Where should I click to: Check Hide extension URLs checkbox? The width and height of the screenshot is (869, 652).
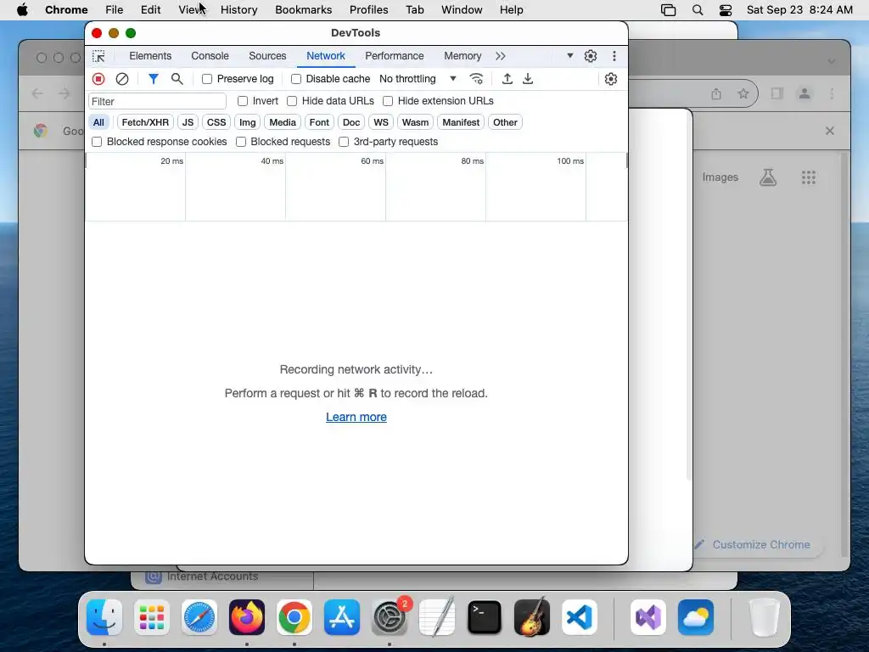(388, 101)
